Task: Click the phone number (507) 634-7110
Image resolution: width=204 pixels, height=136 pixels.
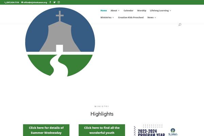Action: click(x=13, y=2)
